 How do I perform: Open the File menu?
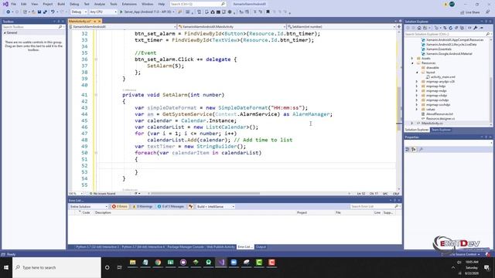click(x=14, y=4)
